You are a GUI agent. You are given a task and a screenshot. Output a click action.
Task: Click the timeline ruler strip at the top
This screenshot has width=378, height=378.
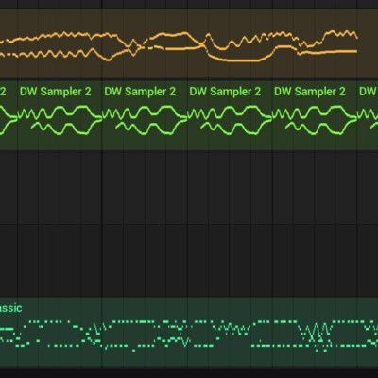pos(189,4)
